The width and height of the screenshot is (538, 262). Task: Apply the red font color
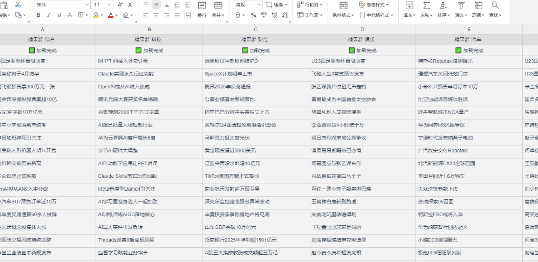click(x=110, y=15)
